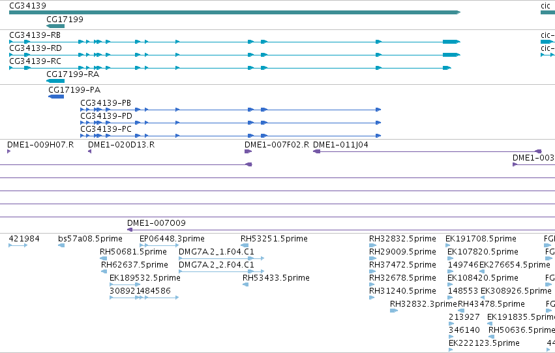Select EST feature 149746
Image resolution: width=555 pixels, height=353 pixels.
tap(450, 271)
